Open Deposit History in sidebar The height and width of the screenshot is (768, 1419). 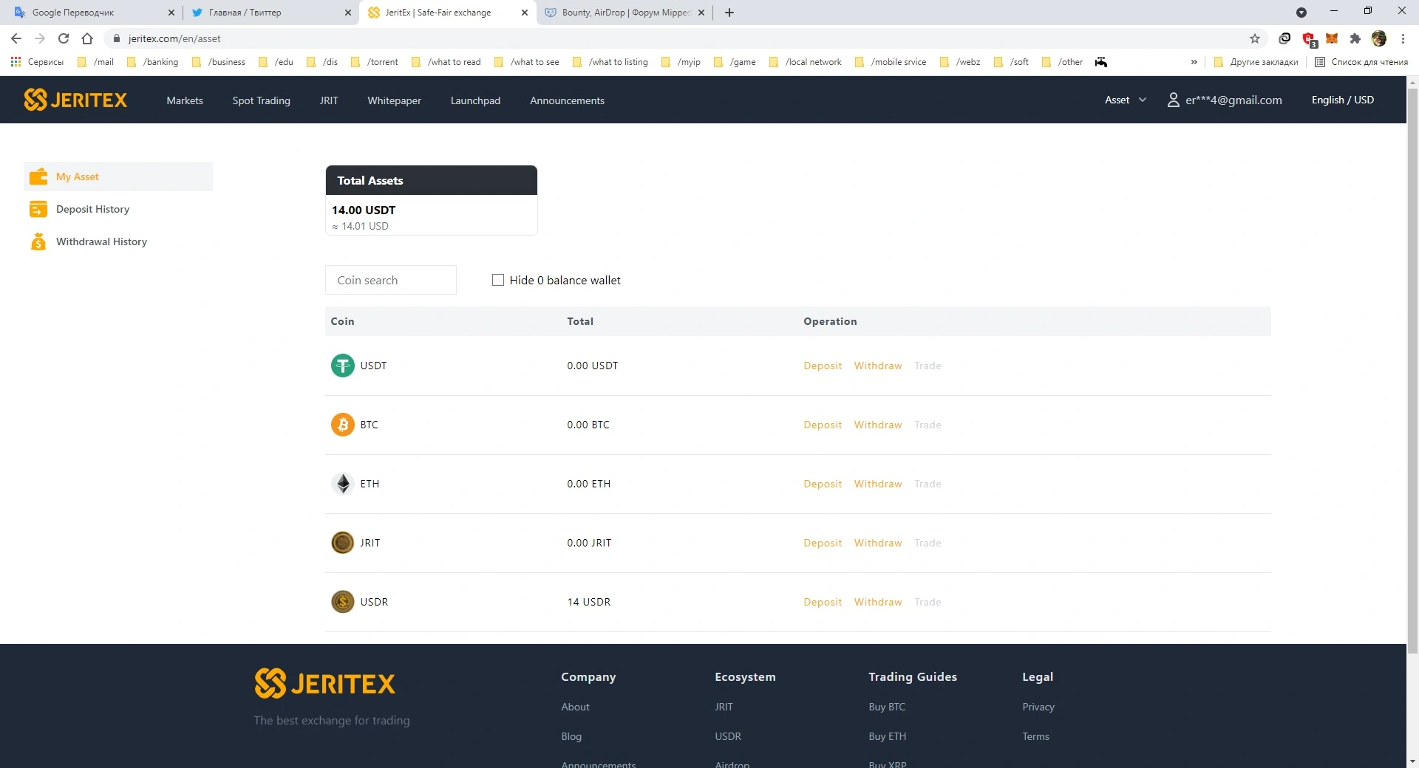pyautogui.click(x=118, y=209)
